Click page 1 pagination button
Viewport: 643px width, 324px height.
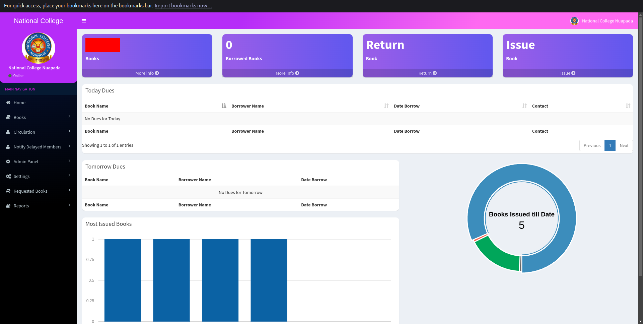610,145
